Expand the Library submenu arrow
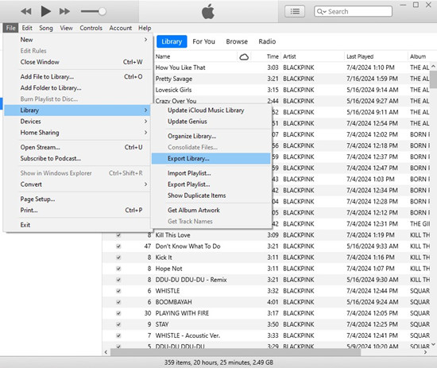 click(x=145, y=110)
